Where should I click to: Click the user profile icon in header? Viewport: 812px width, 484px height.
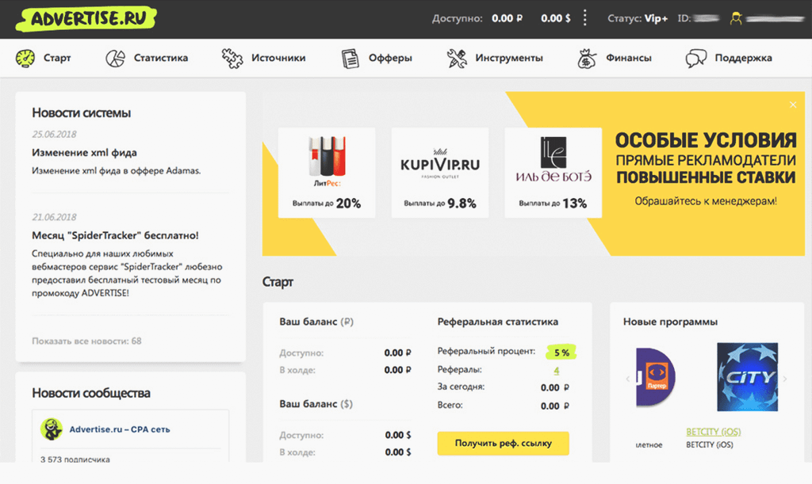pyautogui.click(x=736, y=19)
